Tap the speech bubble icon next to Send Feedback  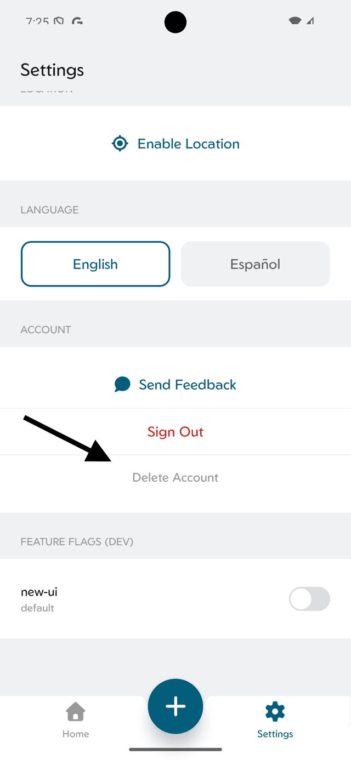(x=122, y=384)
